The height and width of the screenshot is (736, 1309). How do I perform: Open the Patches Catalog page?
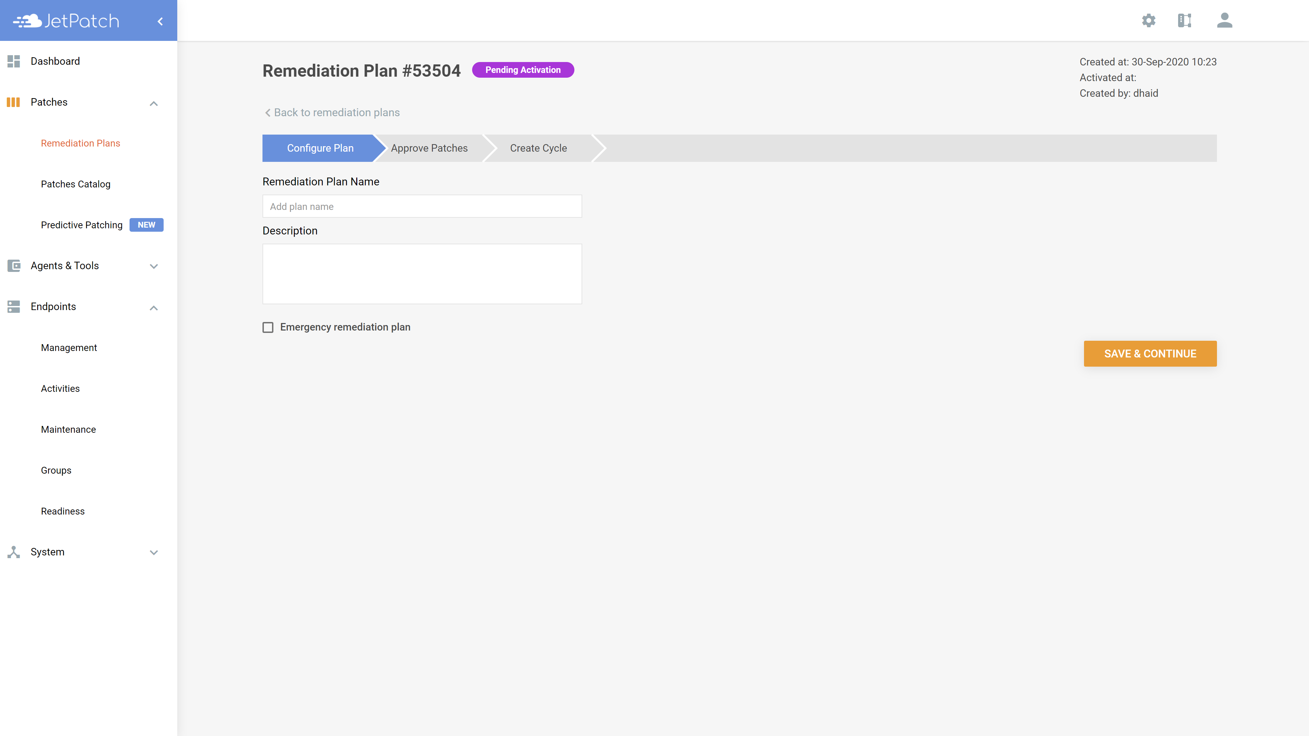point(76,184)
